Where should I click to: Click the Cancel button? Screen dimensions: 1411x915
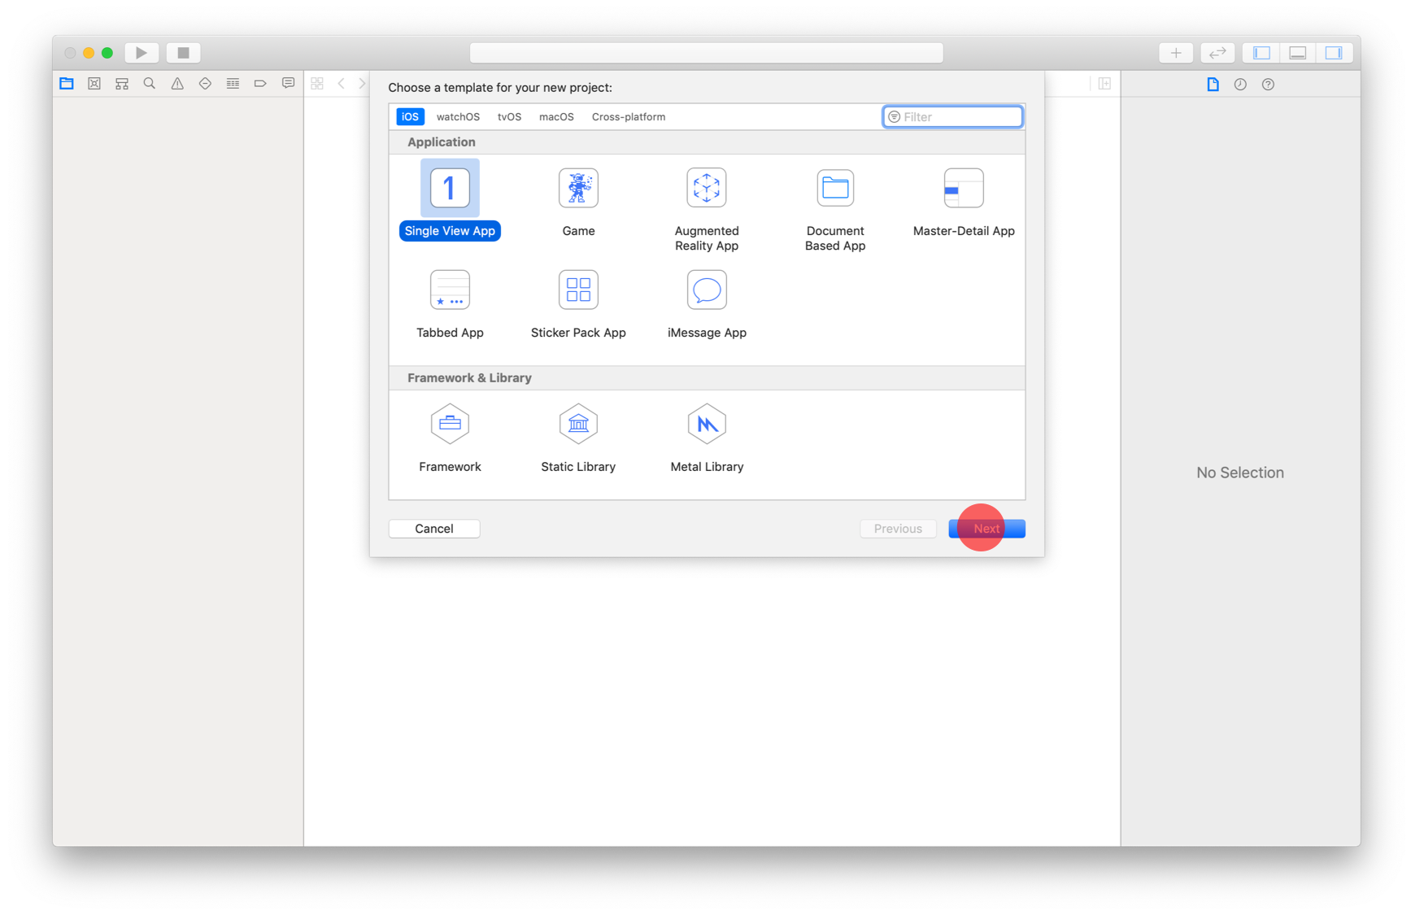click(434, 529)
